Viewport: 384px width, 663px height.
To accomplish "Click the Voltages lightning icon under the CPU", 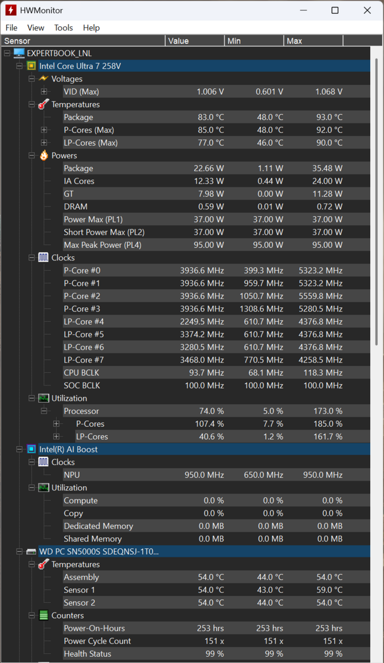I will [44, 79].
